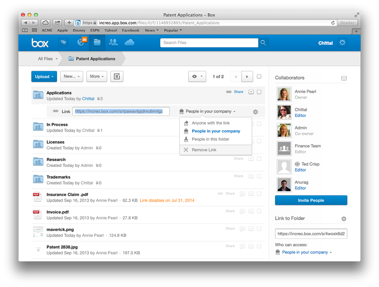Viewport: 379px width, 287px height.
Task: Check the Insurance Claim .pdf checkbox
Action: 259,194
